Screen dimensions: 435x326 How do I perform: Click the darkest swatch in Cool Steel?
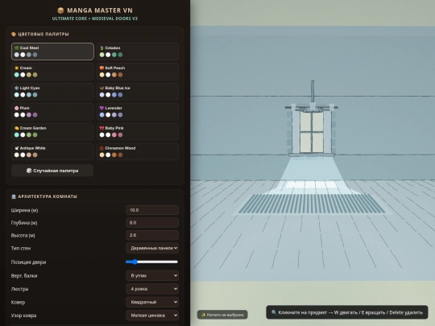click(35, 55)
